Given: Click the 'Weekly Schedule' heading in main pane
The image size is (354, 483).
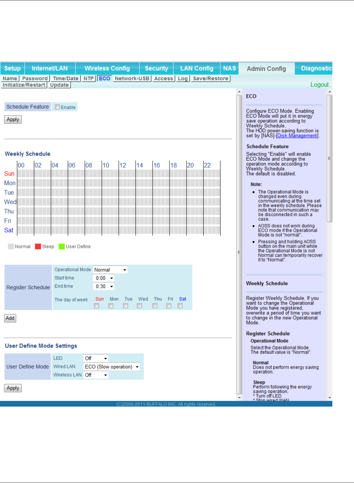Looking at the screenshot, I should point(28,154).
